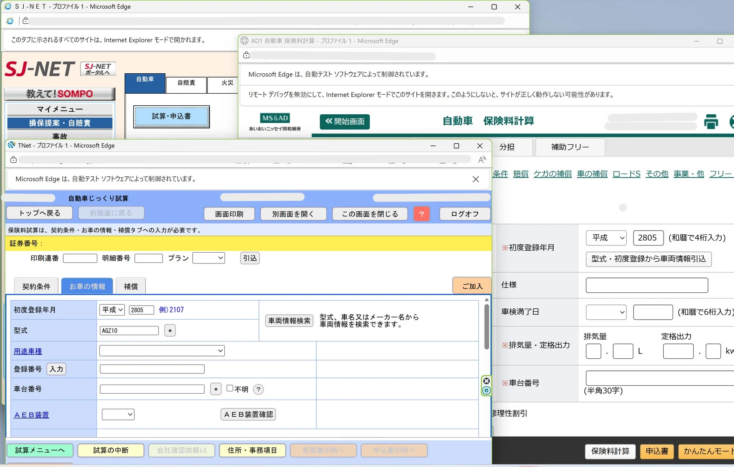Click the SJ-NET ポータルへ badge
This screenshot has width=734, height=467.
[x=97, y=68]
